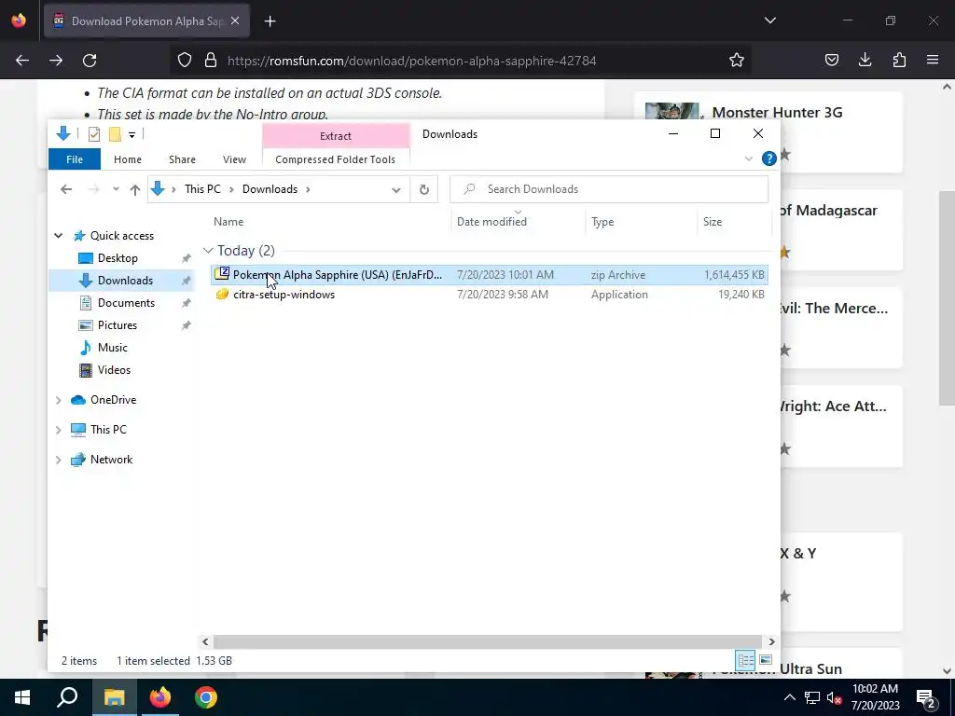Switch to details view layout icon
Image resolution: width=955 pixels, height=716 pixels.
click(745, 660)
